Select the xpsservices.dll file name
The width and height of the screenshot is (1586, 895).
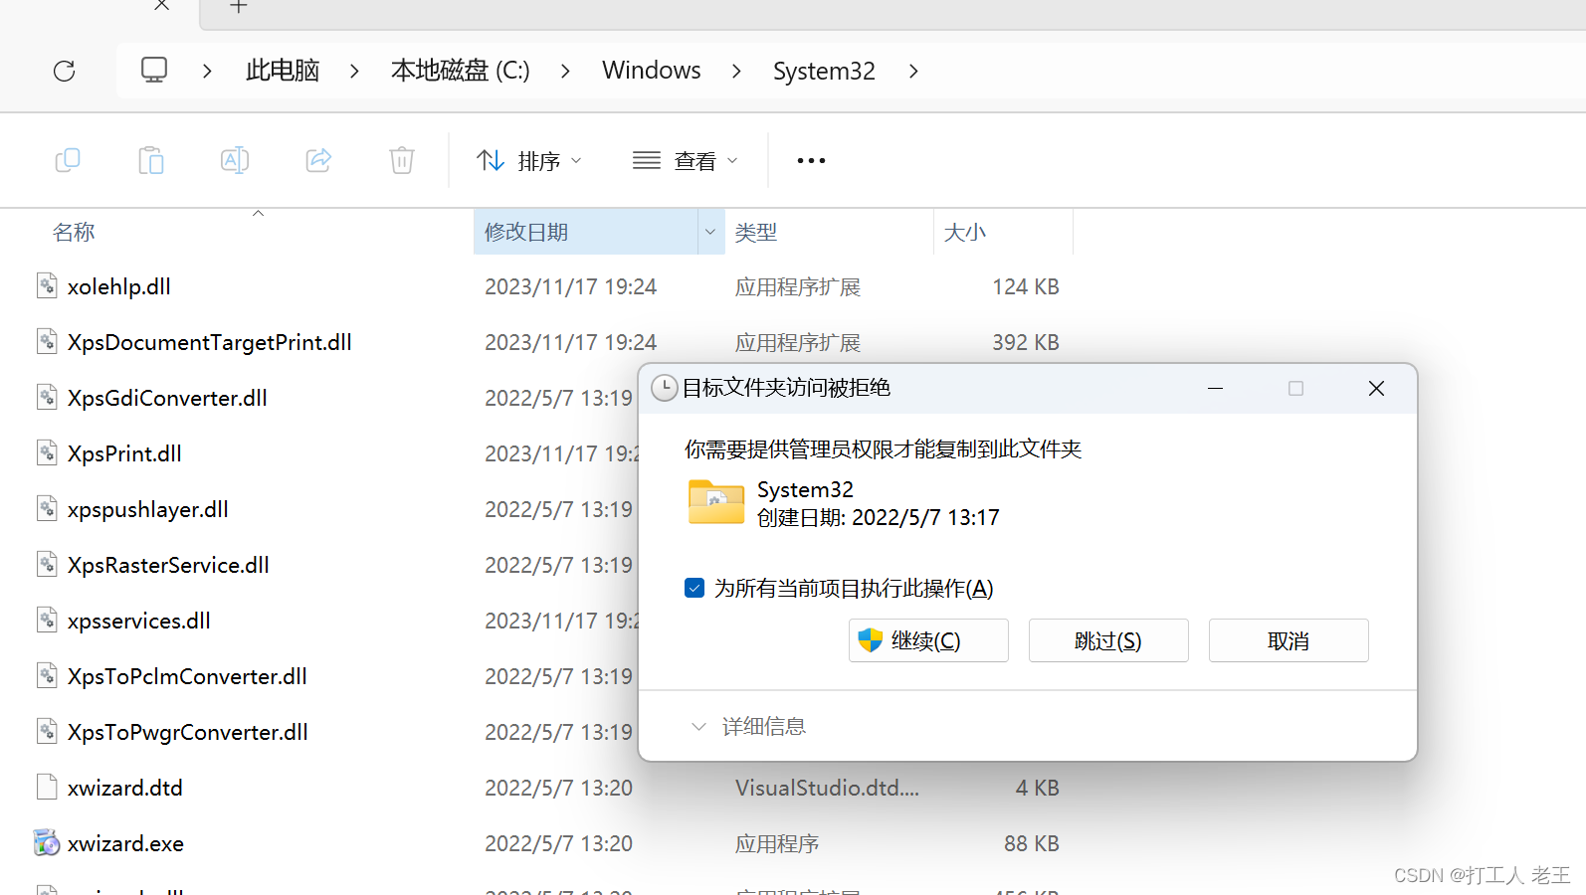(139, 621)
